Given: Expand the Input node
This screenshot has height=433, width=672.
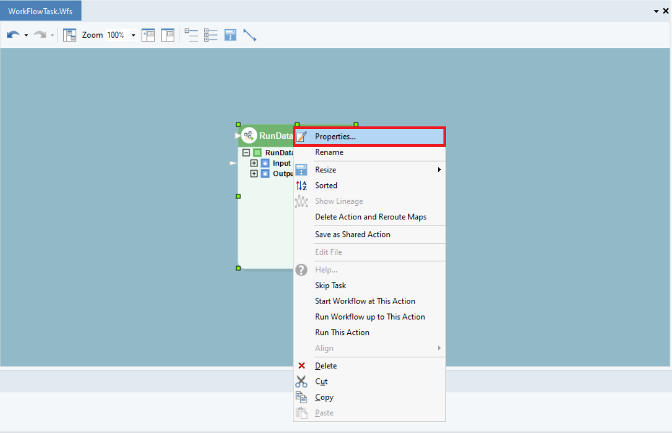Looking at the screenshot, I should click(x=254, y=163).
